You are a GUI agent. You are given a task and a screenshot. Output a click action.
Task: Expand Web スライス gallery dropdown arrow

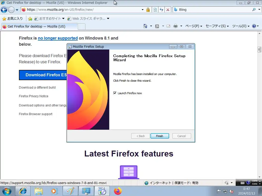[108, 18]
